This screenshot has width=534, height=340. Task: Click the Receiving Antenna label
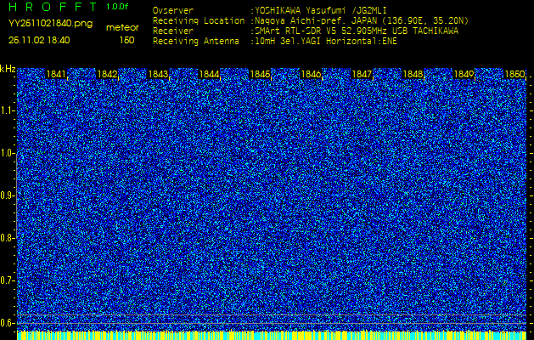point(196,42)
